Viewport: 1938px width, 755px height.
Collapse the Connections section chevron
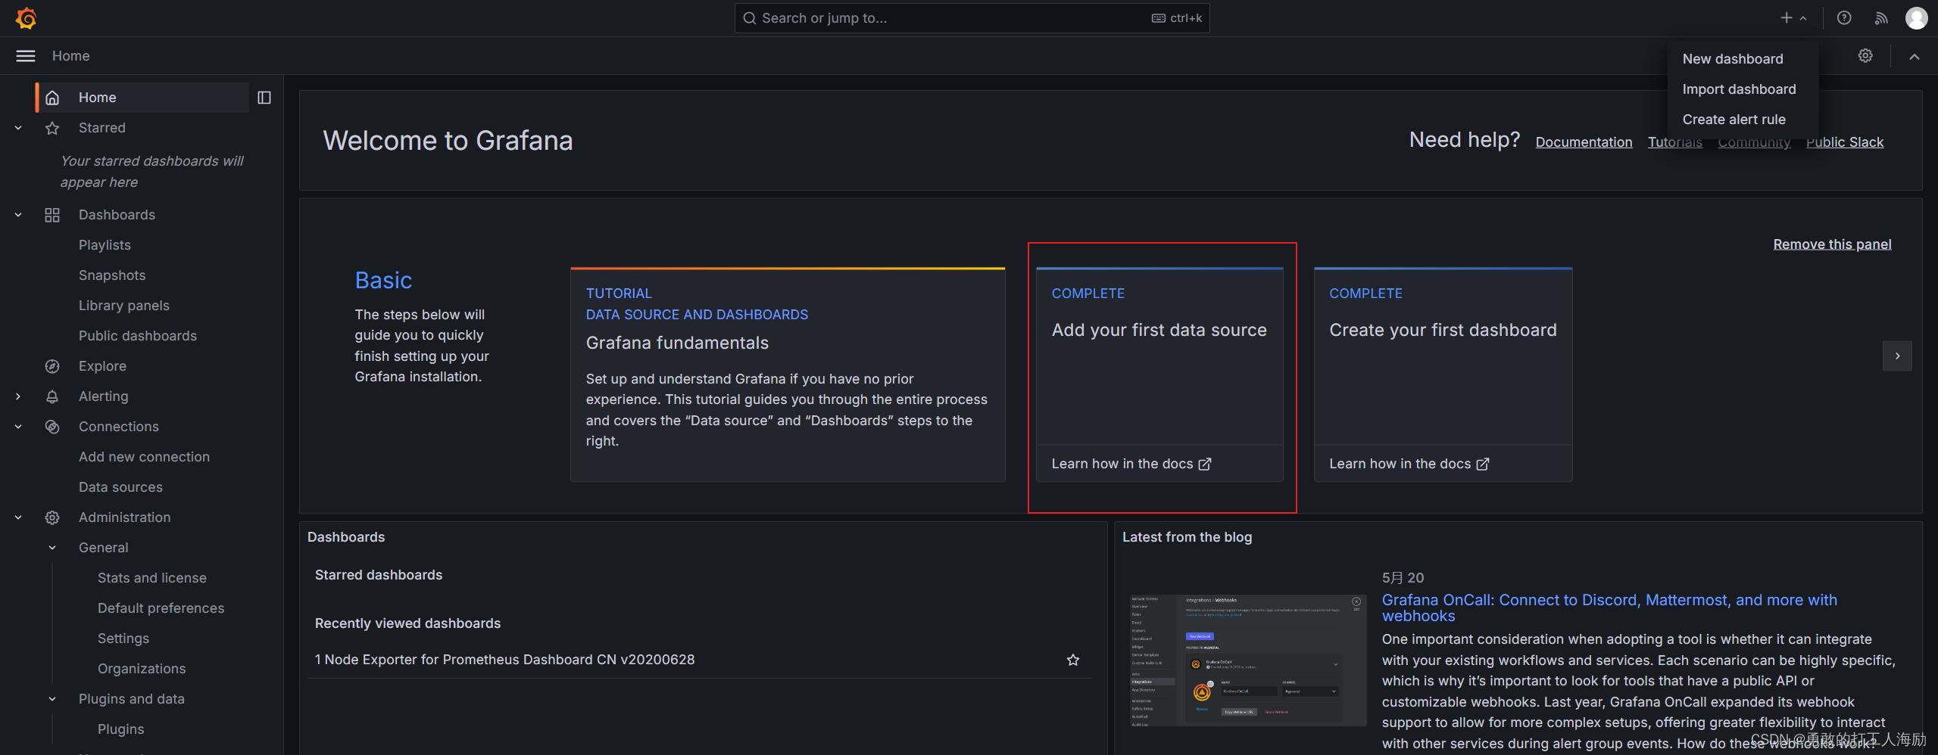click(18, 427)
